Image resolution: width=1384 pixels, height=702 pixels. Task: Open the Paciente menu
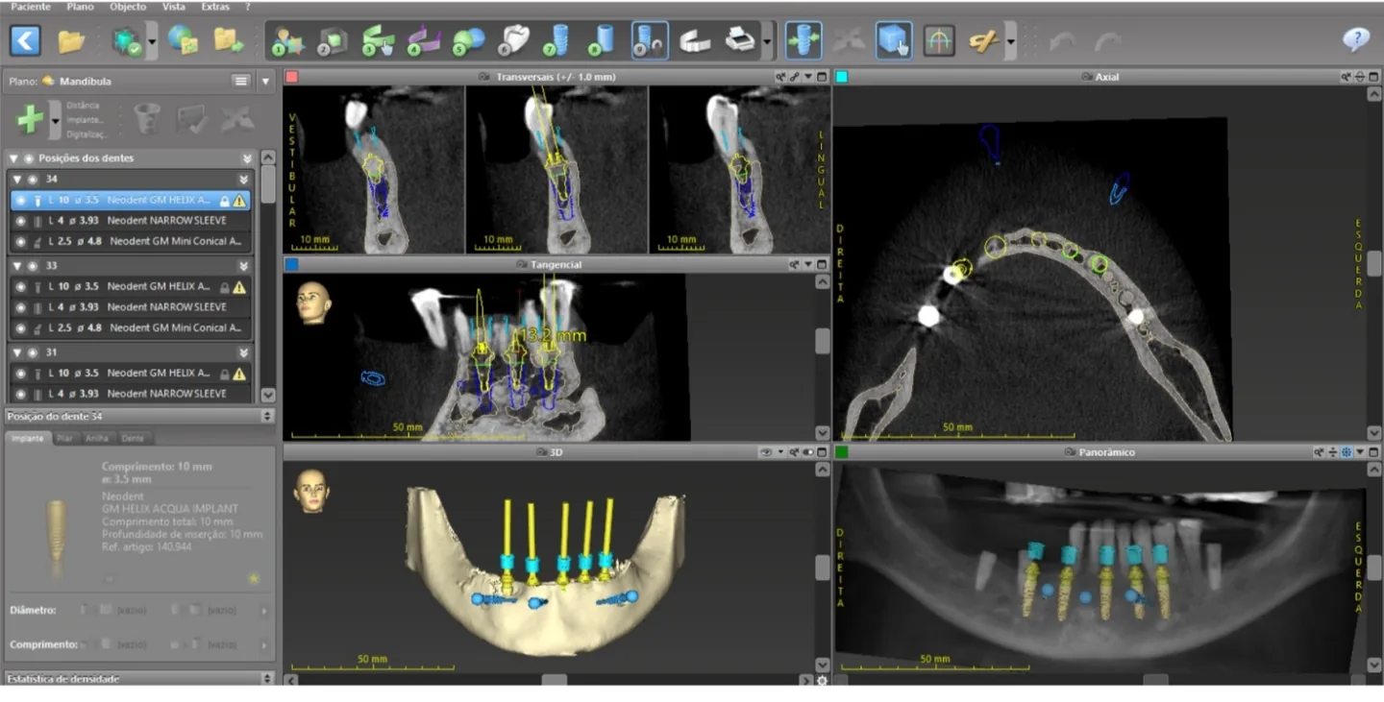click(x=31, y=7)
